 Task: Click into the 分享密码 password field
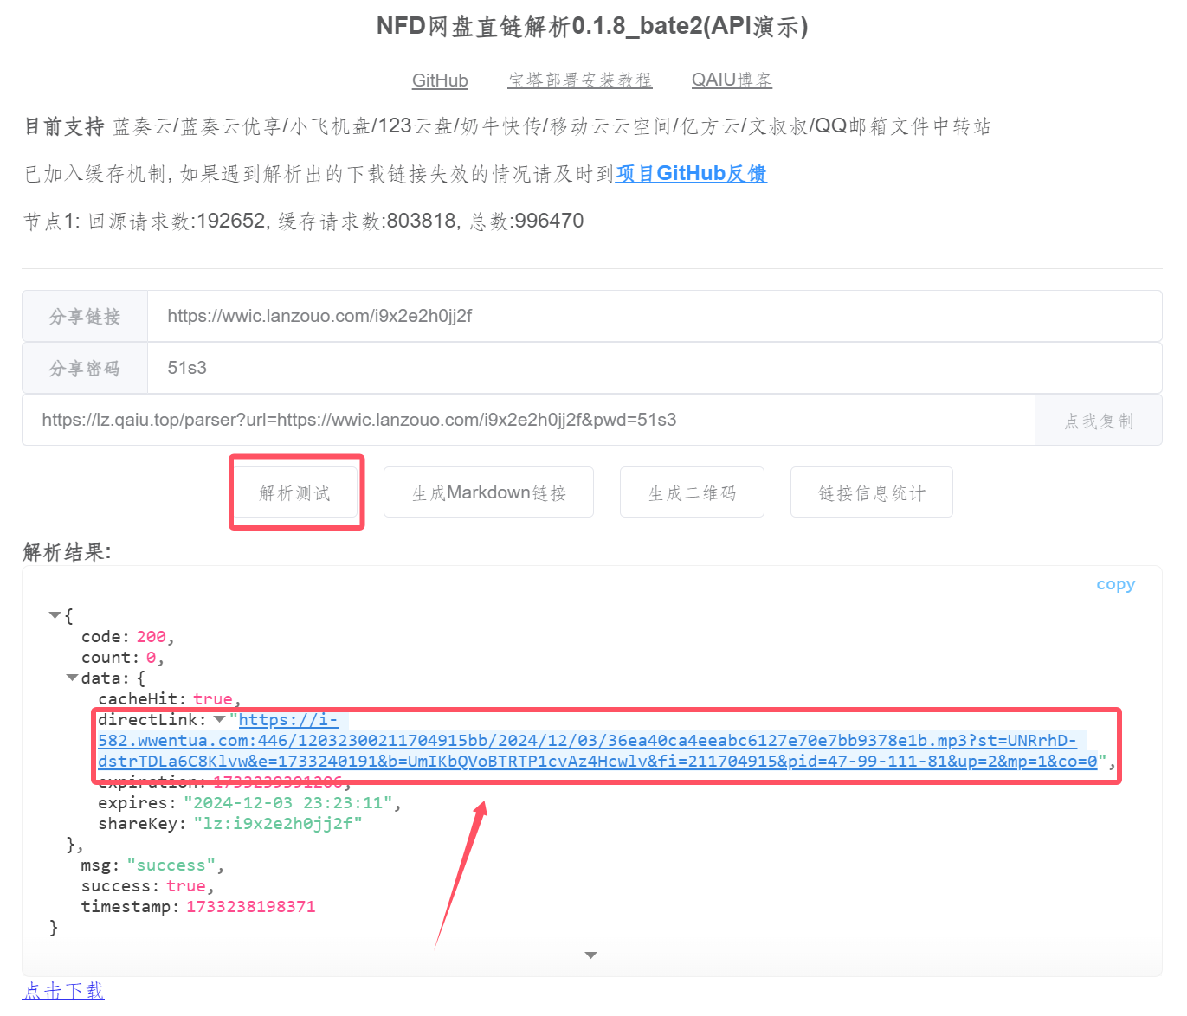point(654,368)
